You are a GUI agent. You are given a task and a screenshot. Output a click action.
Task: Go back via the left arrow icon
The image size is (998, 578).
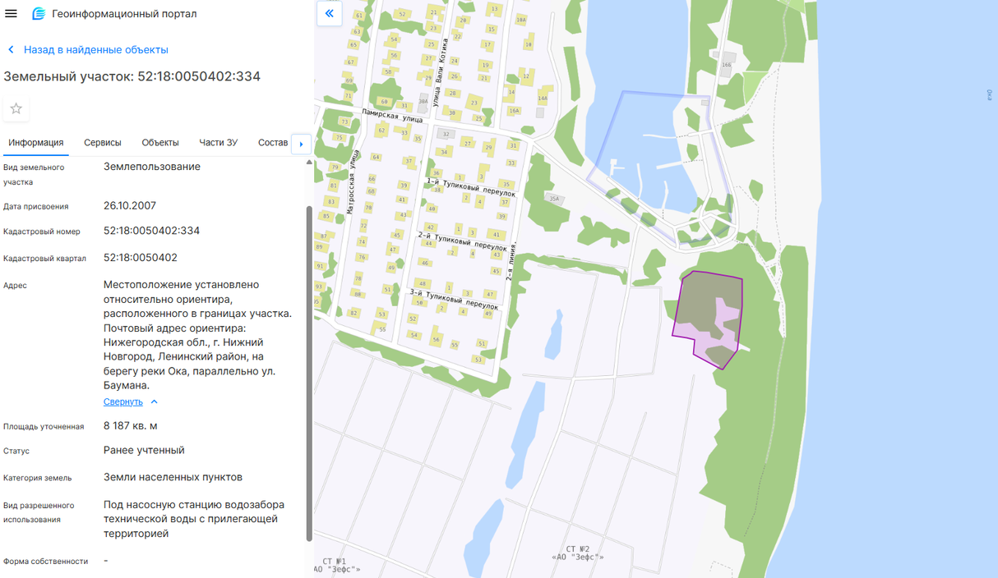11,50
